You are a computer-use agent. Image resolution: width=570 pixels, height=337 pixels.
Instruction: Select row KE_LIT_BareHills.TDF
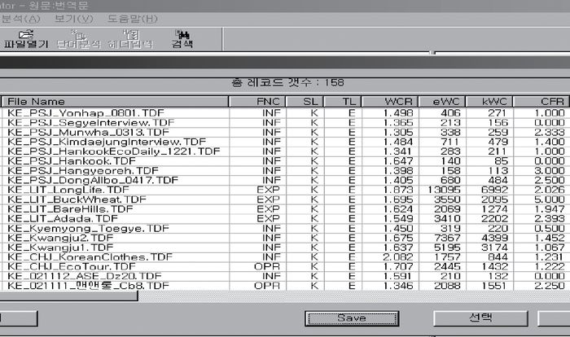[x=285, y=209]
